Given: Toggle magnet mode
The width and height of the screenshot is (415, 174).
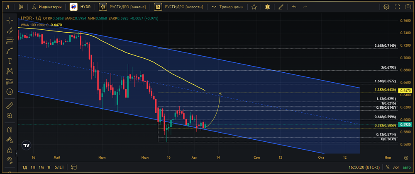Looking at the screenshot, I should [10, 130].
